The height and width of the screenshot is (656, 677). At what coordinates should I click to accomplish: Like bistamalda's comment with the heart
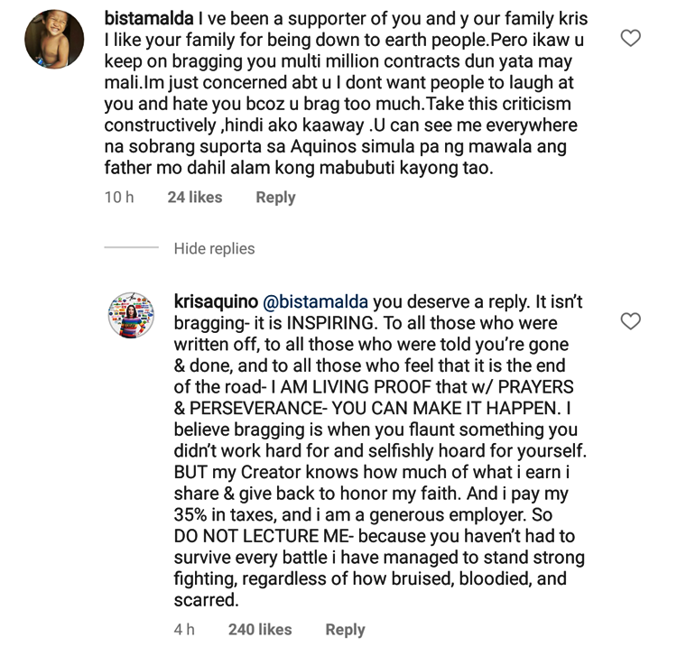point(632,38)
